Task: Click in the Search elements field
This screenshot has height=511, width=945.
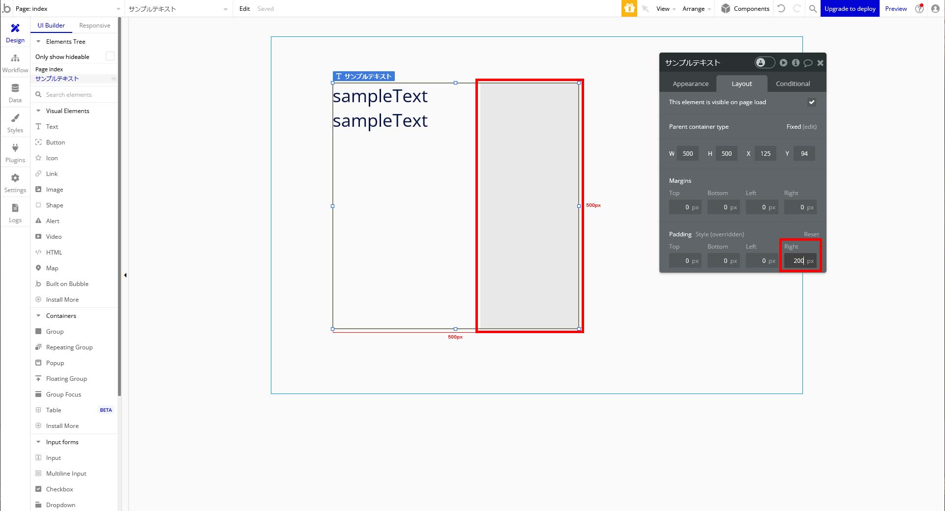Action: coord(74,94)
